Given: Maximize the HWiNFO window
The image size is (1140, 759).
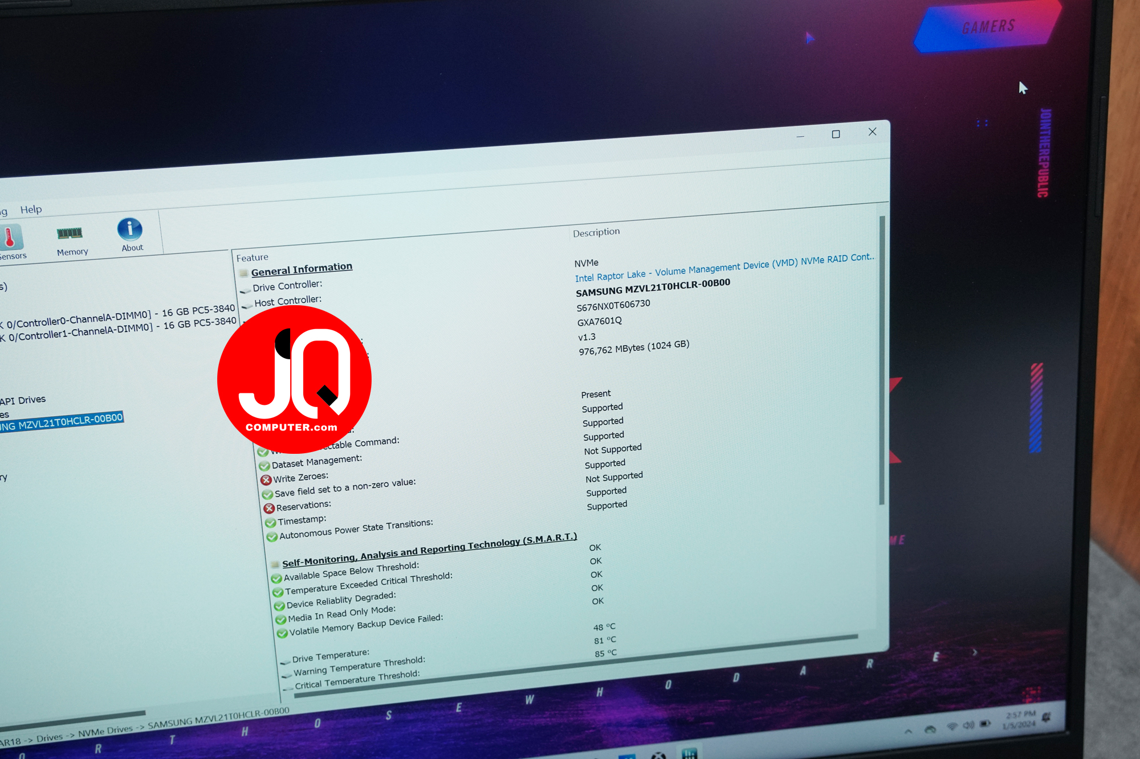Looking at the screenshot, I should click(836, 134).
